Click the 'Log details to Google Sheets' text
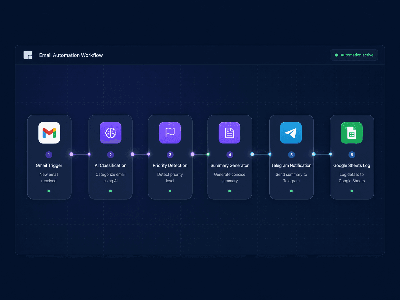Image resolution: width=400 pixels, height=300 pixels. pos(352,178)
